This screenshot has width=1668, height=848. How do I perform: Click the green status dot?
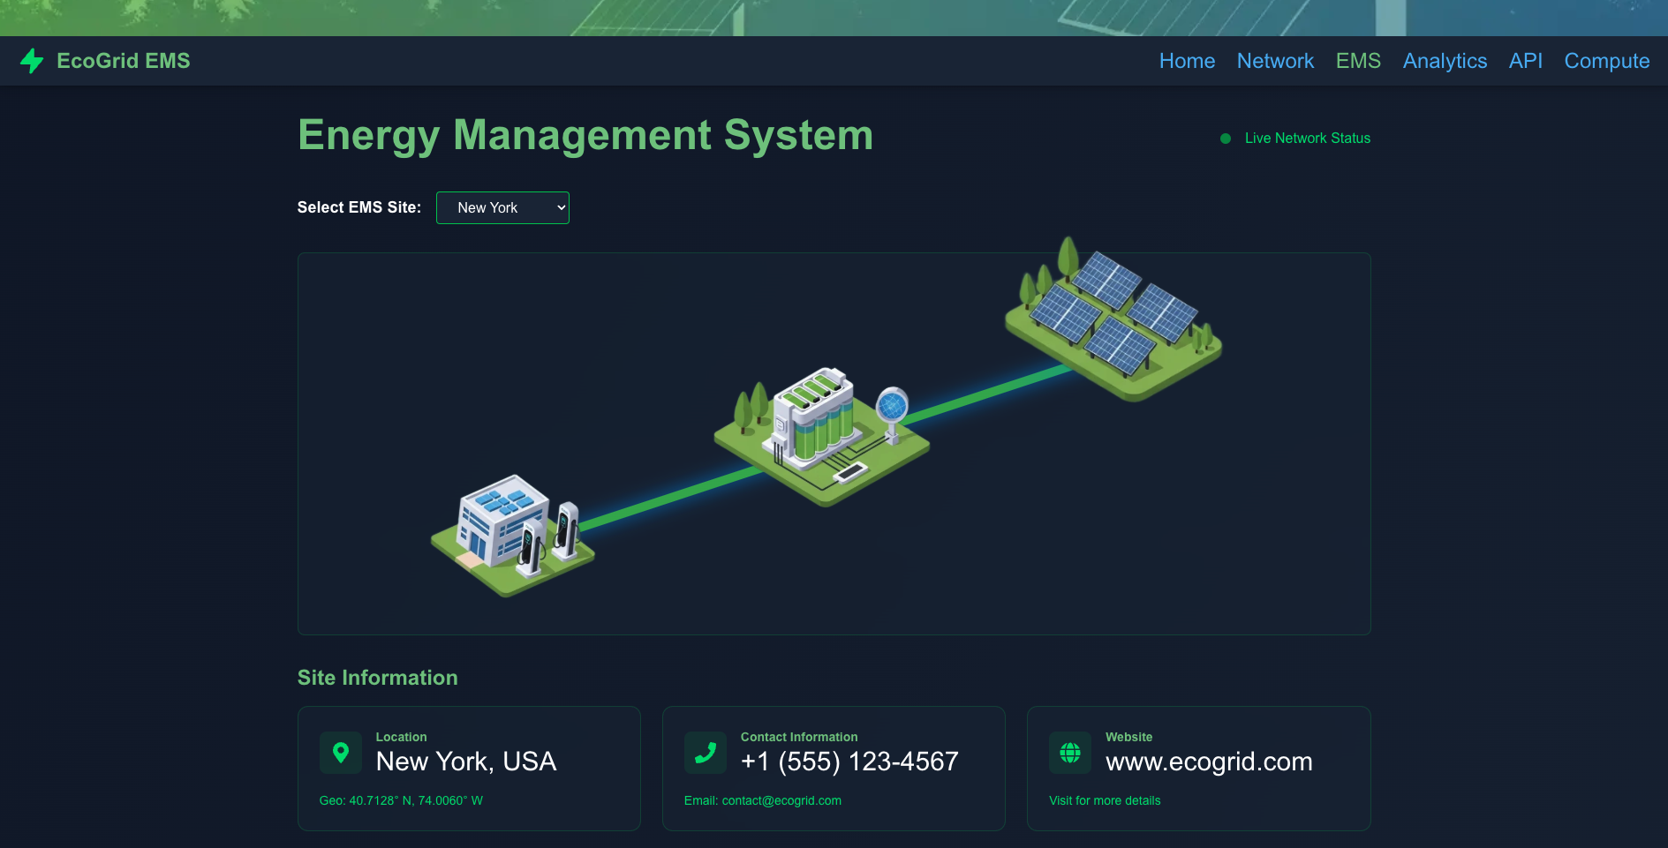(x=1225, y=138)
